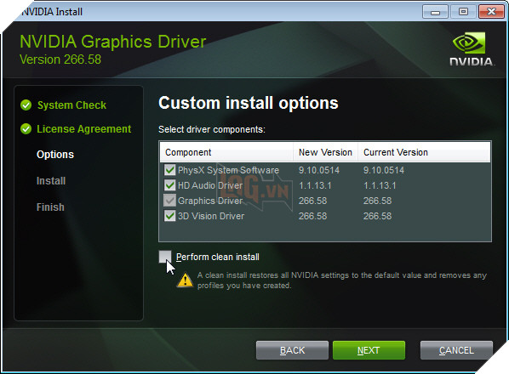Select the System Check step

pyautogui.click(x=71, y=105)
